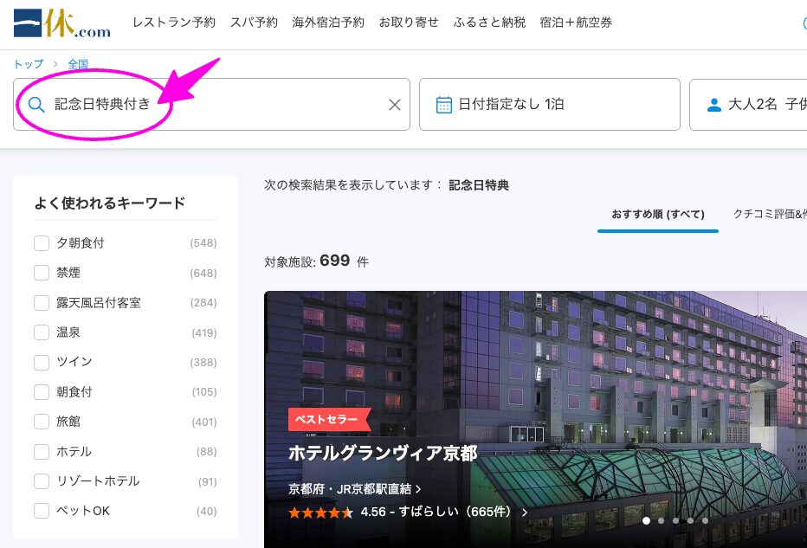Expand the 京都府・JR京都駅直結 location chevron
The width and height of the screenshot is (807, 548).
click(x=418, y=489)
